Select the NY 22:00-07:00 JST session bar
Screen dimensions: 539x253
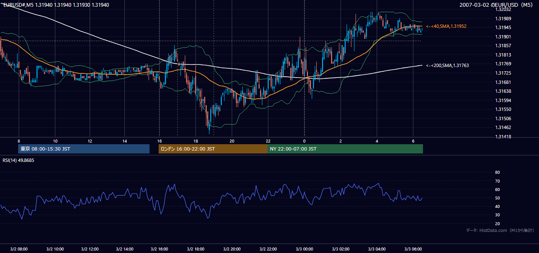(x=345, y=149)
